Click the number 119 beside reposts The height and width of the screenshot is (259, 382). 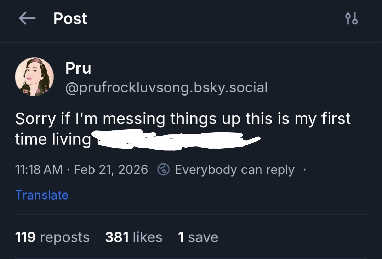click(x=25, y=237)
